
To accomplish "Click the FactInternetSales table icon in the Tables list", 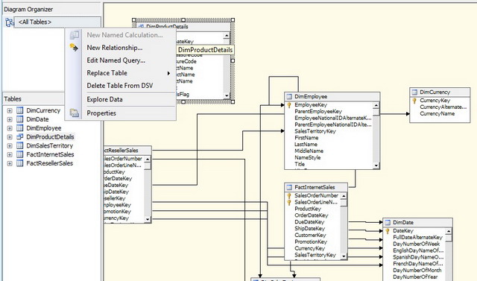I will pyautogui.click(x=20, y=154).
